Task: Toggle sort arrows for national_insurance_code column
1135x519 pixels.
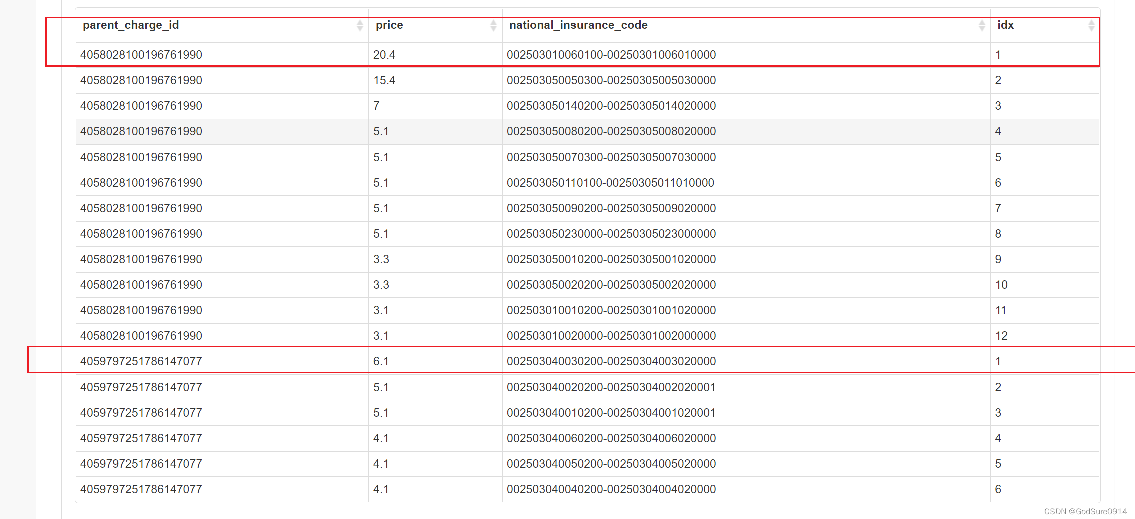Action: point(982,25)
